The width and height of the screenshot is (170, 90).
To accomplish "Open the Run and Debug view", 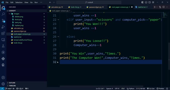I will click(x=3, y=27).
